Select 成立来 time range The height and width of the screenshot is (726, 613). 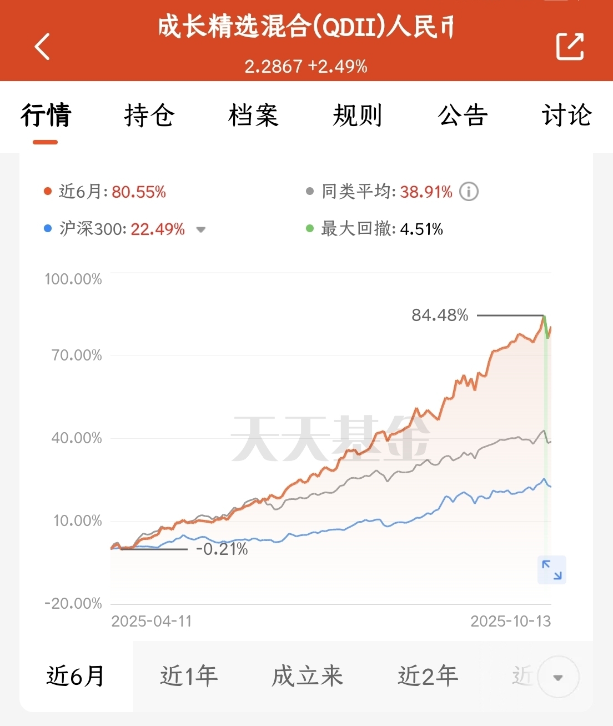point(307,676)
